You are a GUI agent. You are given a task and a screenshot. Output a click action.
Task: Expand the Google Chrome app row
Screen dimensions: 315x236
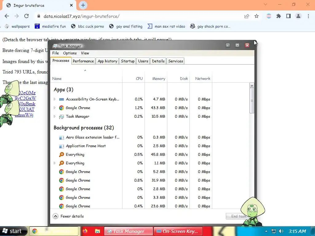(54, 108)
